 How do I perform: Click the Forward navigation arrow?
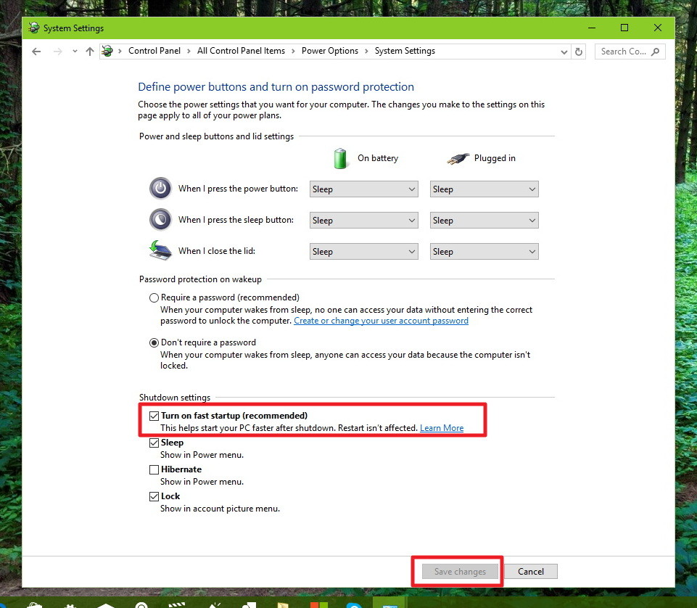click(x=58, y=52)
